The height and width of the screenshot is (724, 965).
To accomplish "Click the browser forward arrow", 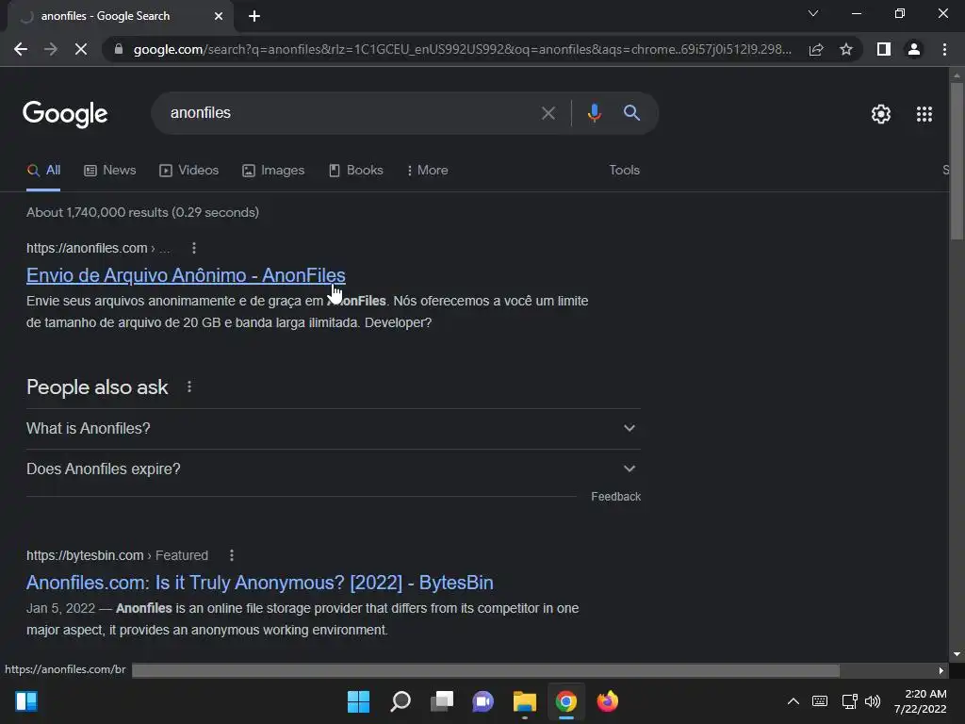I will 51,49.
